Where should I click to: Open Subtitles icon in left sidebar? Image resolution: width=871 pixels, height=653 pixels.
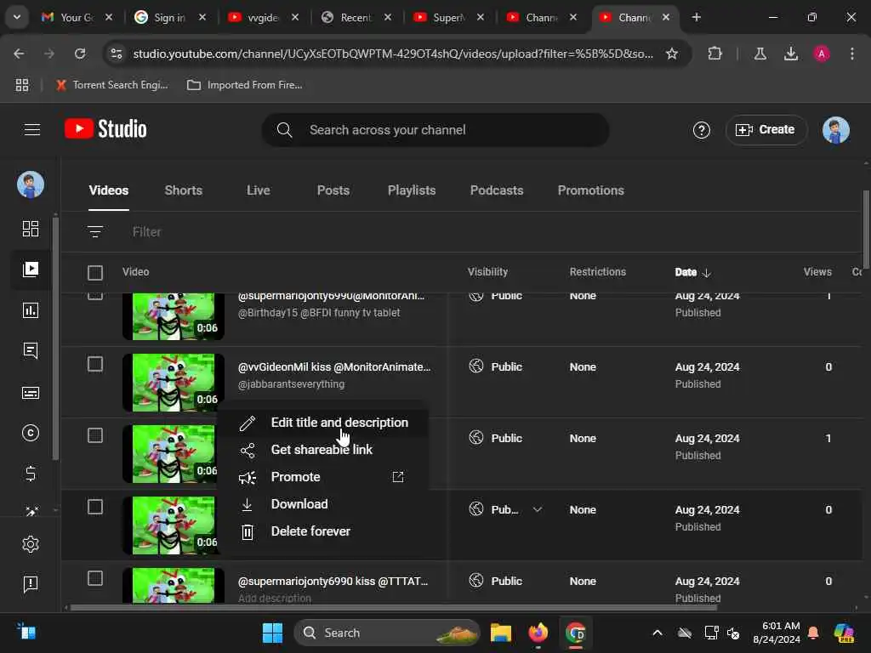point(31,393)
